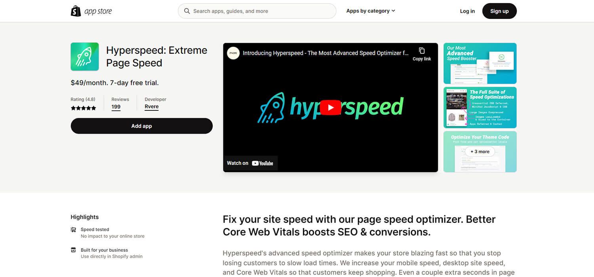594x277 pixels.
Task: Expand the Apps by category dropdown
Action: pyautogui.click(x=371, y=11)
